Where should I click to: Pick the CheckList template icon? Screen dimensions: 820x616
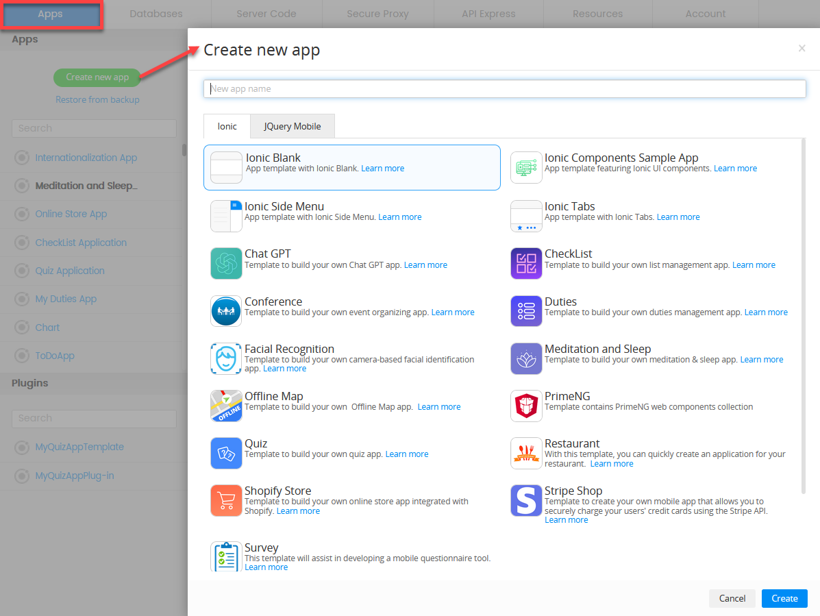526,264
